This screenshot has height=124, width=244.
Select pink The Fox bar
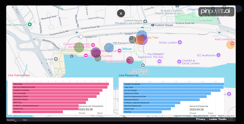(38, 112)
